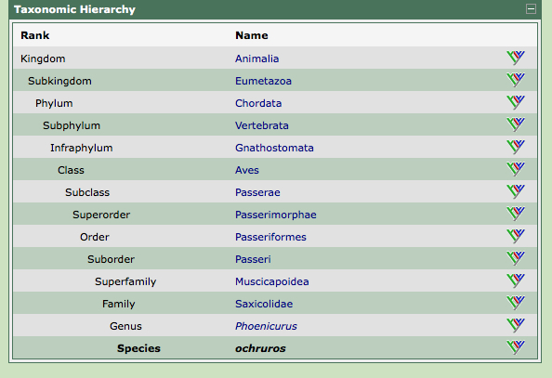This screenshot has height=378, width=552.
Task: Click the tree icon in Animalia row
Action: (x=516, y=58)
